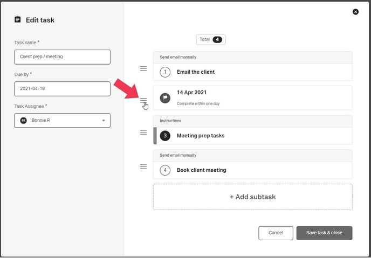
Task: Click drag handle beside Email the client
Action: [143, 68]
